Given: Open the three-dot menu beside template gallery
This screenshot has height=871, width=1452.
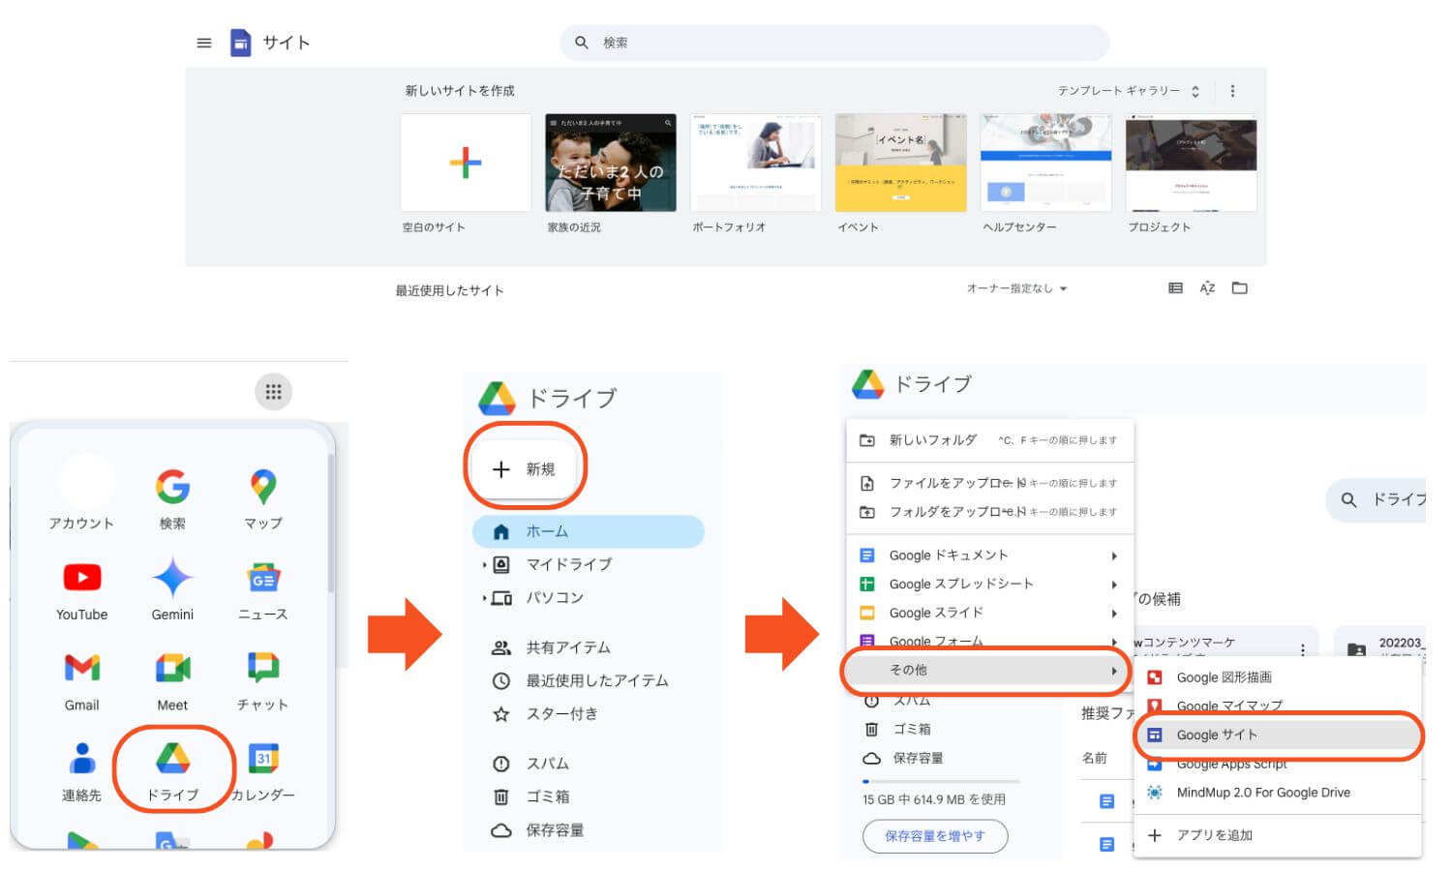Looking at the screenshot, I should pos(1232,91).
